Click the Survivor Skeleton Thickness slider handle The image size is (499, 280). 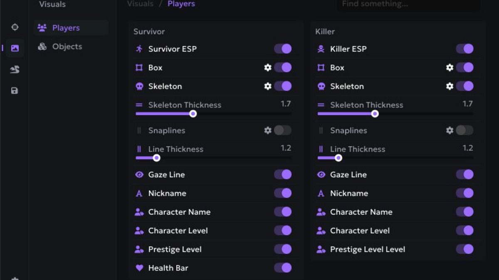pyautogui.click(x=193, y=114)
